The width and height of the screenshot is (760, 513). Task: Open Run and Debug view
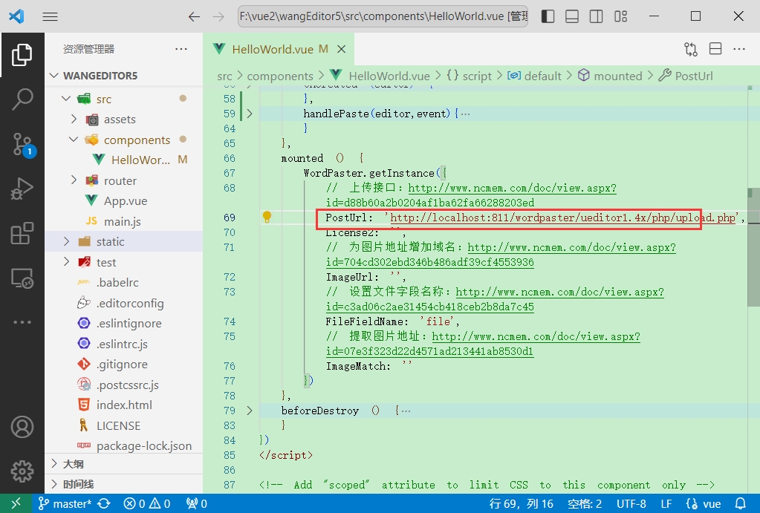pos(22,189)
